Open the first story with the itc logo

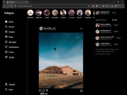pyautogui.click(x=30, y=13)
